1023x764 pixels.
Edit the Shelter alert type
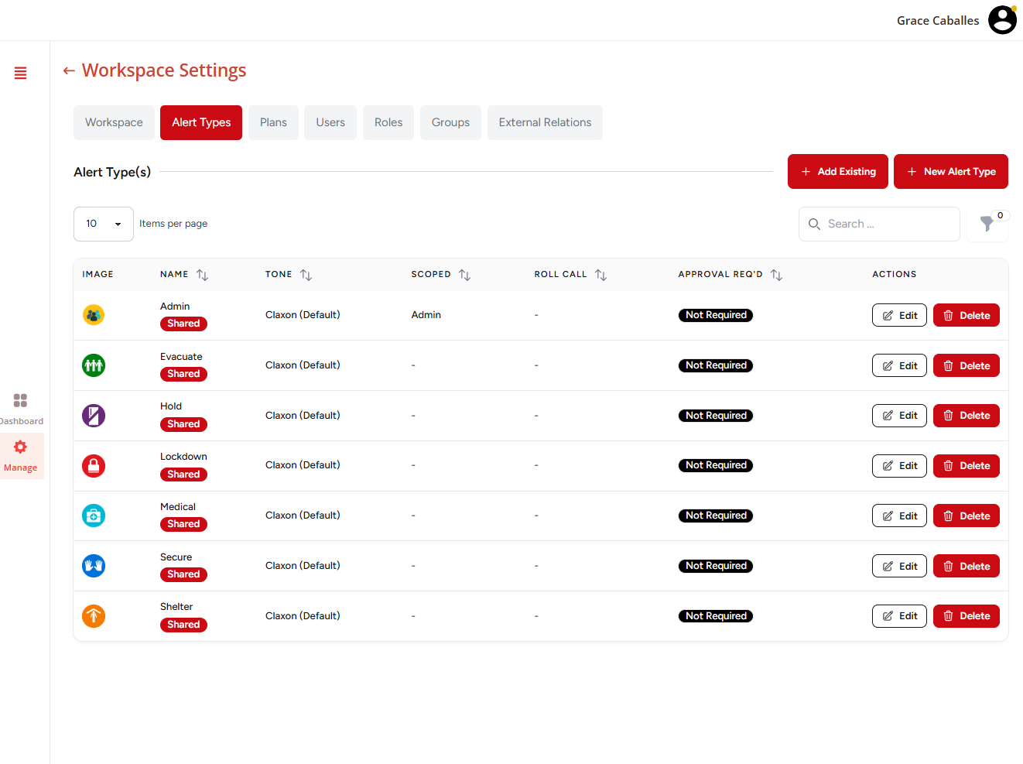(x=899, y=616)
